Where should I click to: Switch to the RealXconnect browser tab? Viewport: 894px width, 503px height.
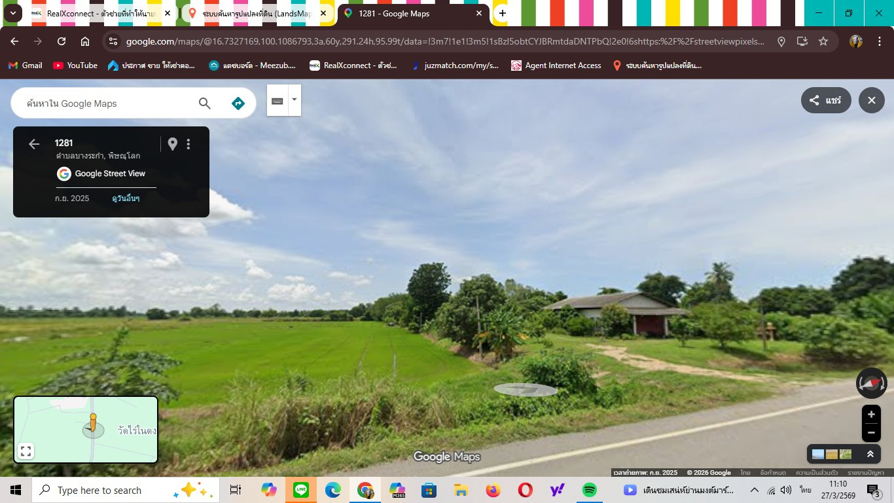102,13
